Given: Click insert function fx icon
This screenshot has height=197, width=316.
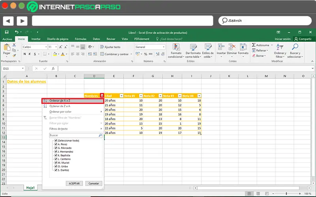Looking at the screenshot, I should point(53,69).
